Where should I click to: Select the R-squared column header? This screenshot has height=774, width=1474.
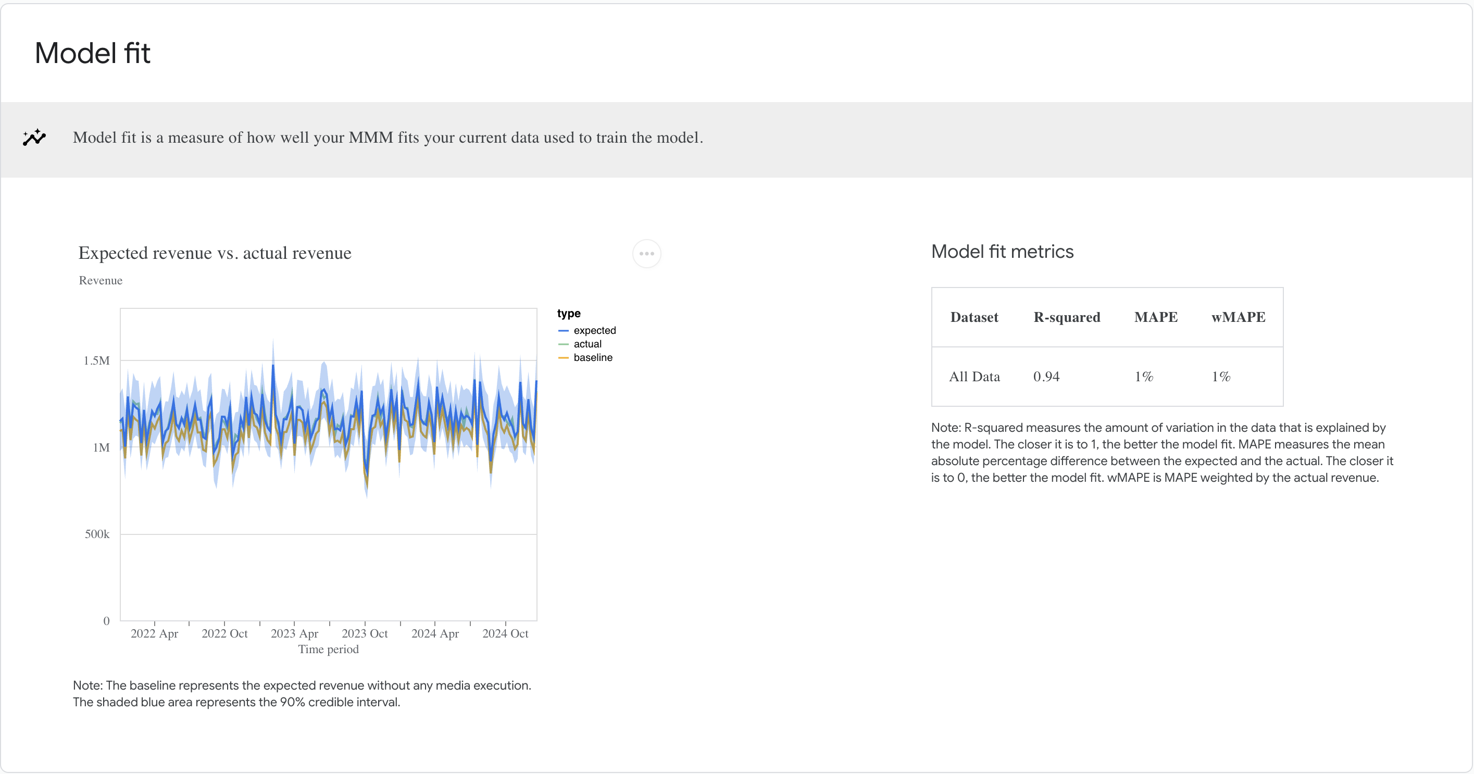1066,318
